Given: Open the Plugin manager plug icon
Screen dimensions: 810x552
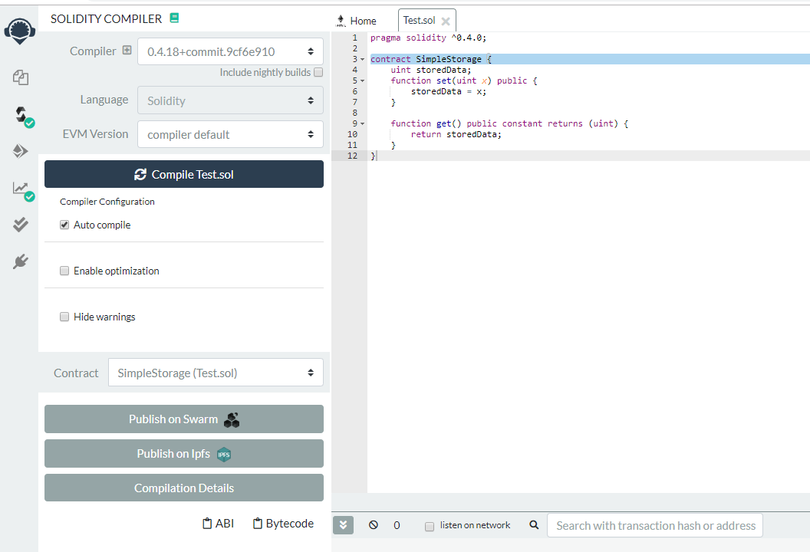Looking at the screenshot, I should [x=20, y=261].
